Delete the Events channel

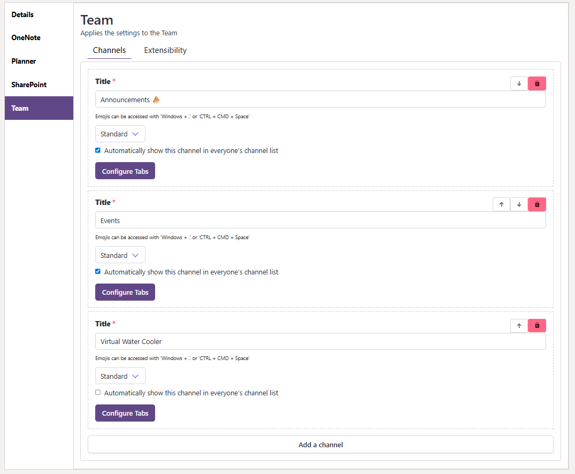(x=536, y=204)
